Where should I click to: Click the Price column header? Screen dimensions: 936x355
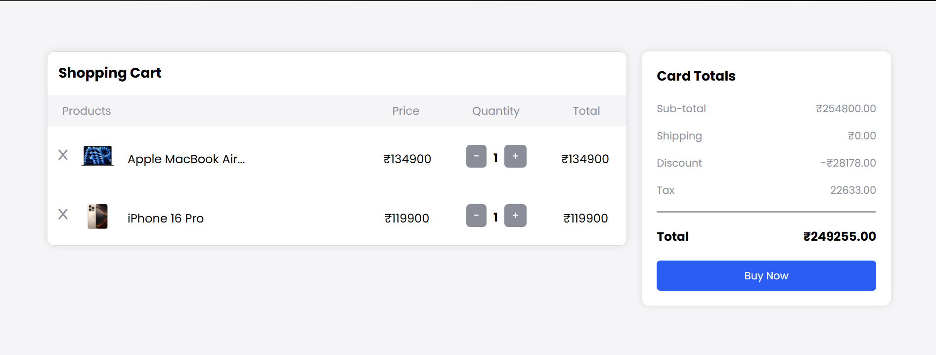(405, 111)
